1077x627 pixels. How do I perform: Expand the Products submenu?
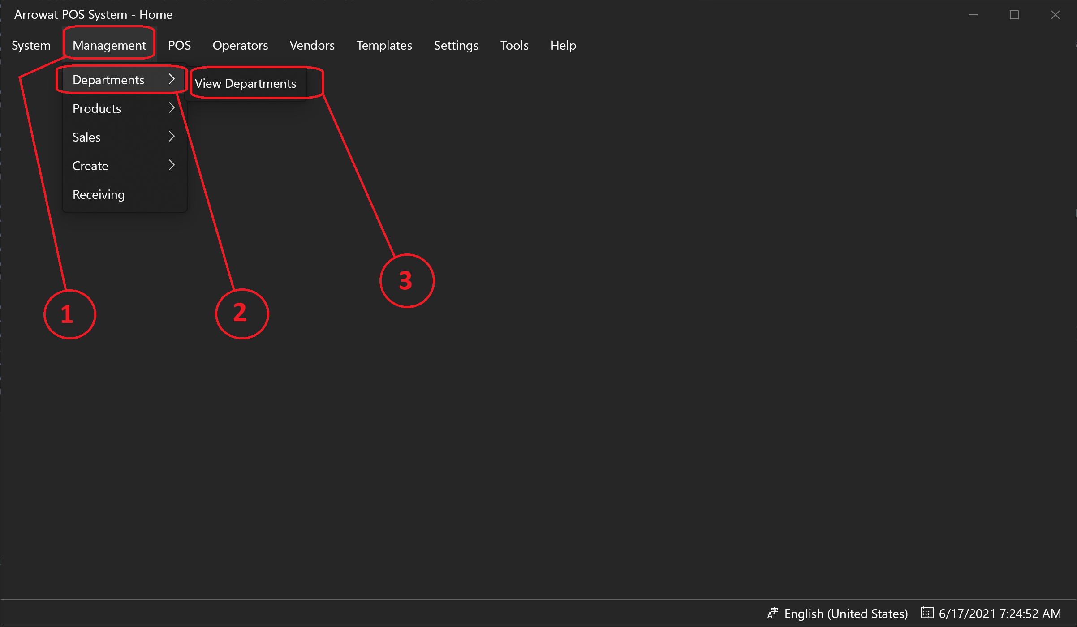click(x=123, y=108)
